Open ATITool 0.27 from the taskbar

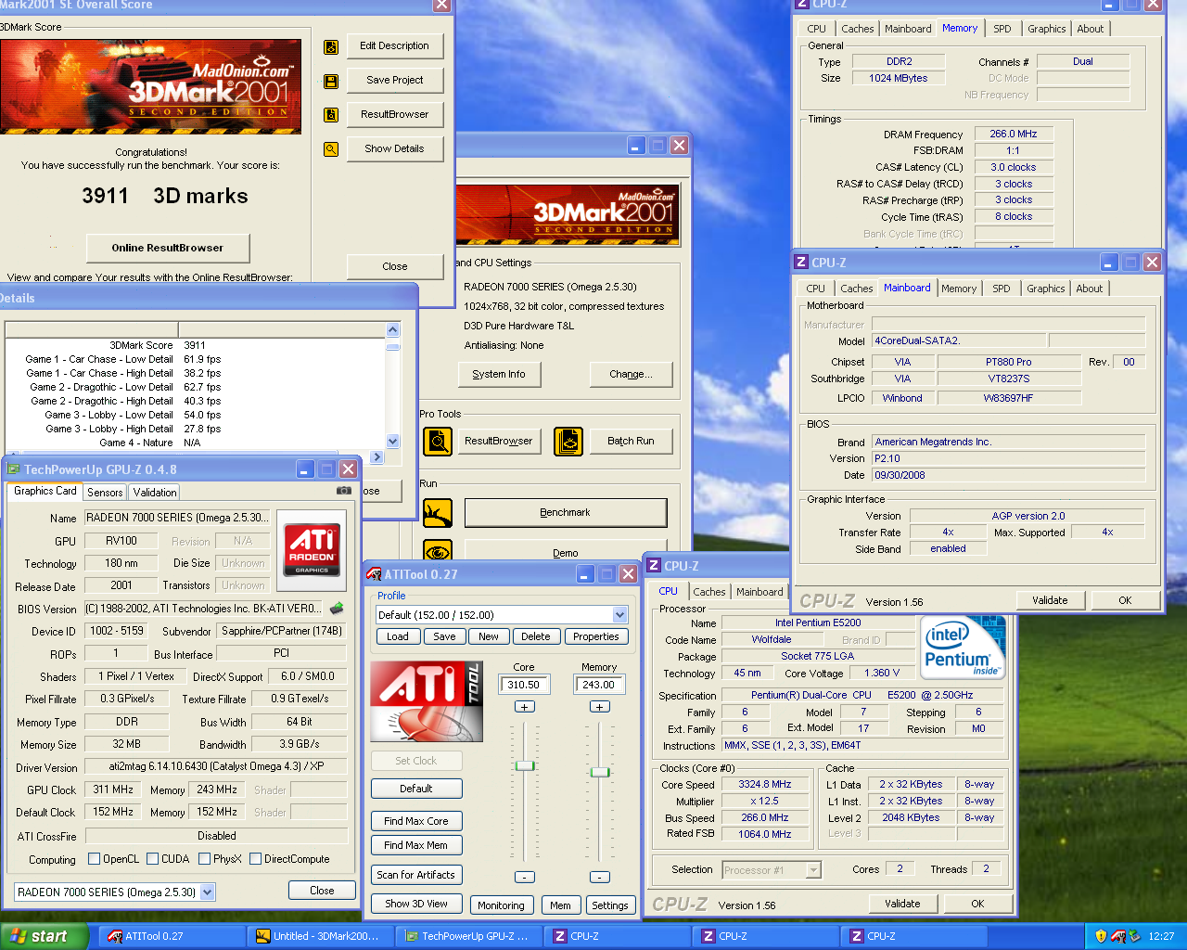[x=172, y=936]
